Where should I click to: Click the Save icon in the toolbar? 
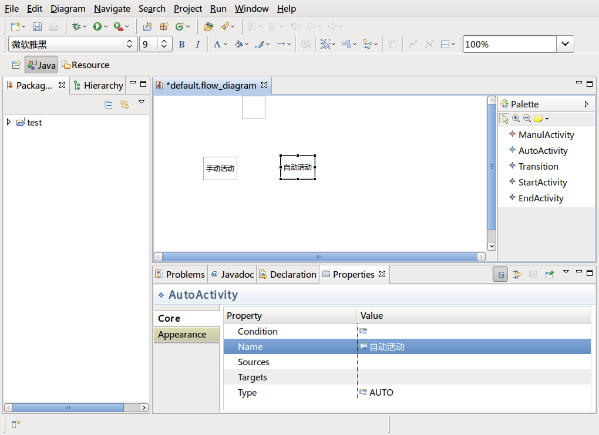pos(37,26)
